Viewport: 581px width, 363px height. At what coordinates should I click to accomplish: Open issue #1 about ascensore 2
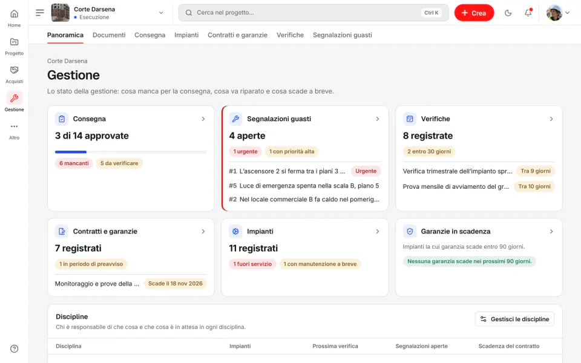pos(305,171)
